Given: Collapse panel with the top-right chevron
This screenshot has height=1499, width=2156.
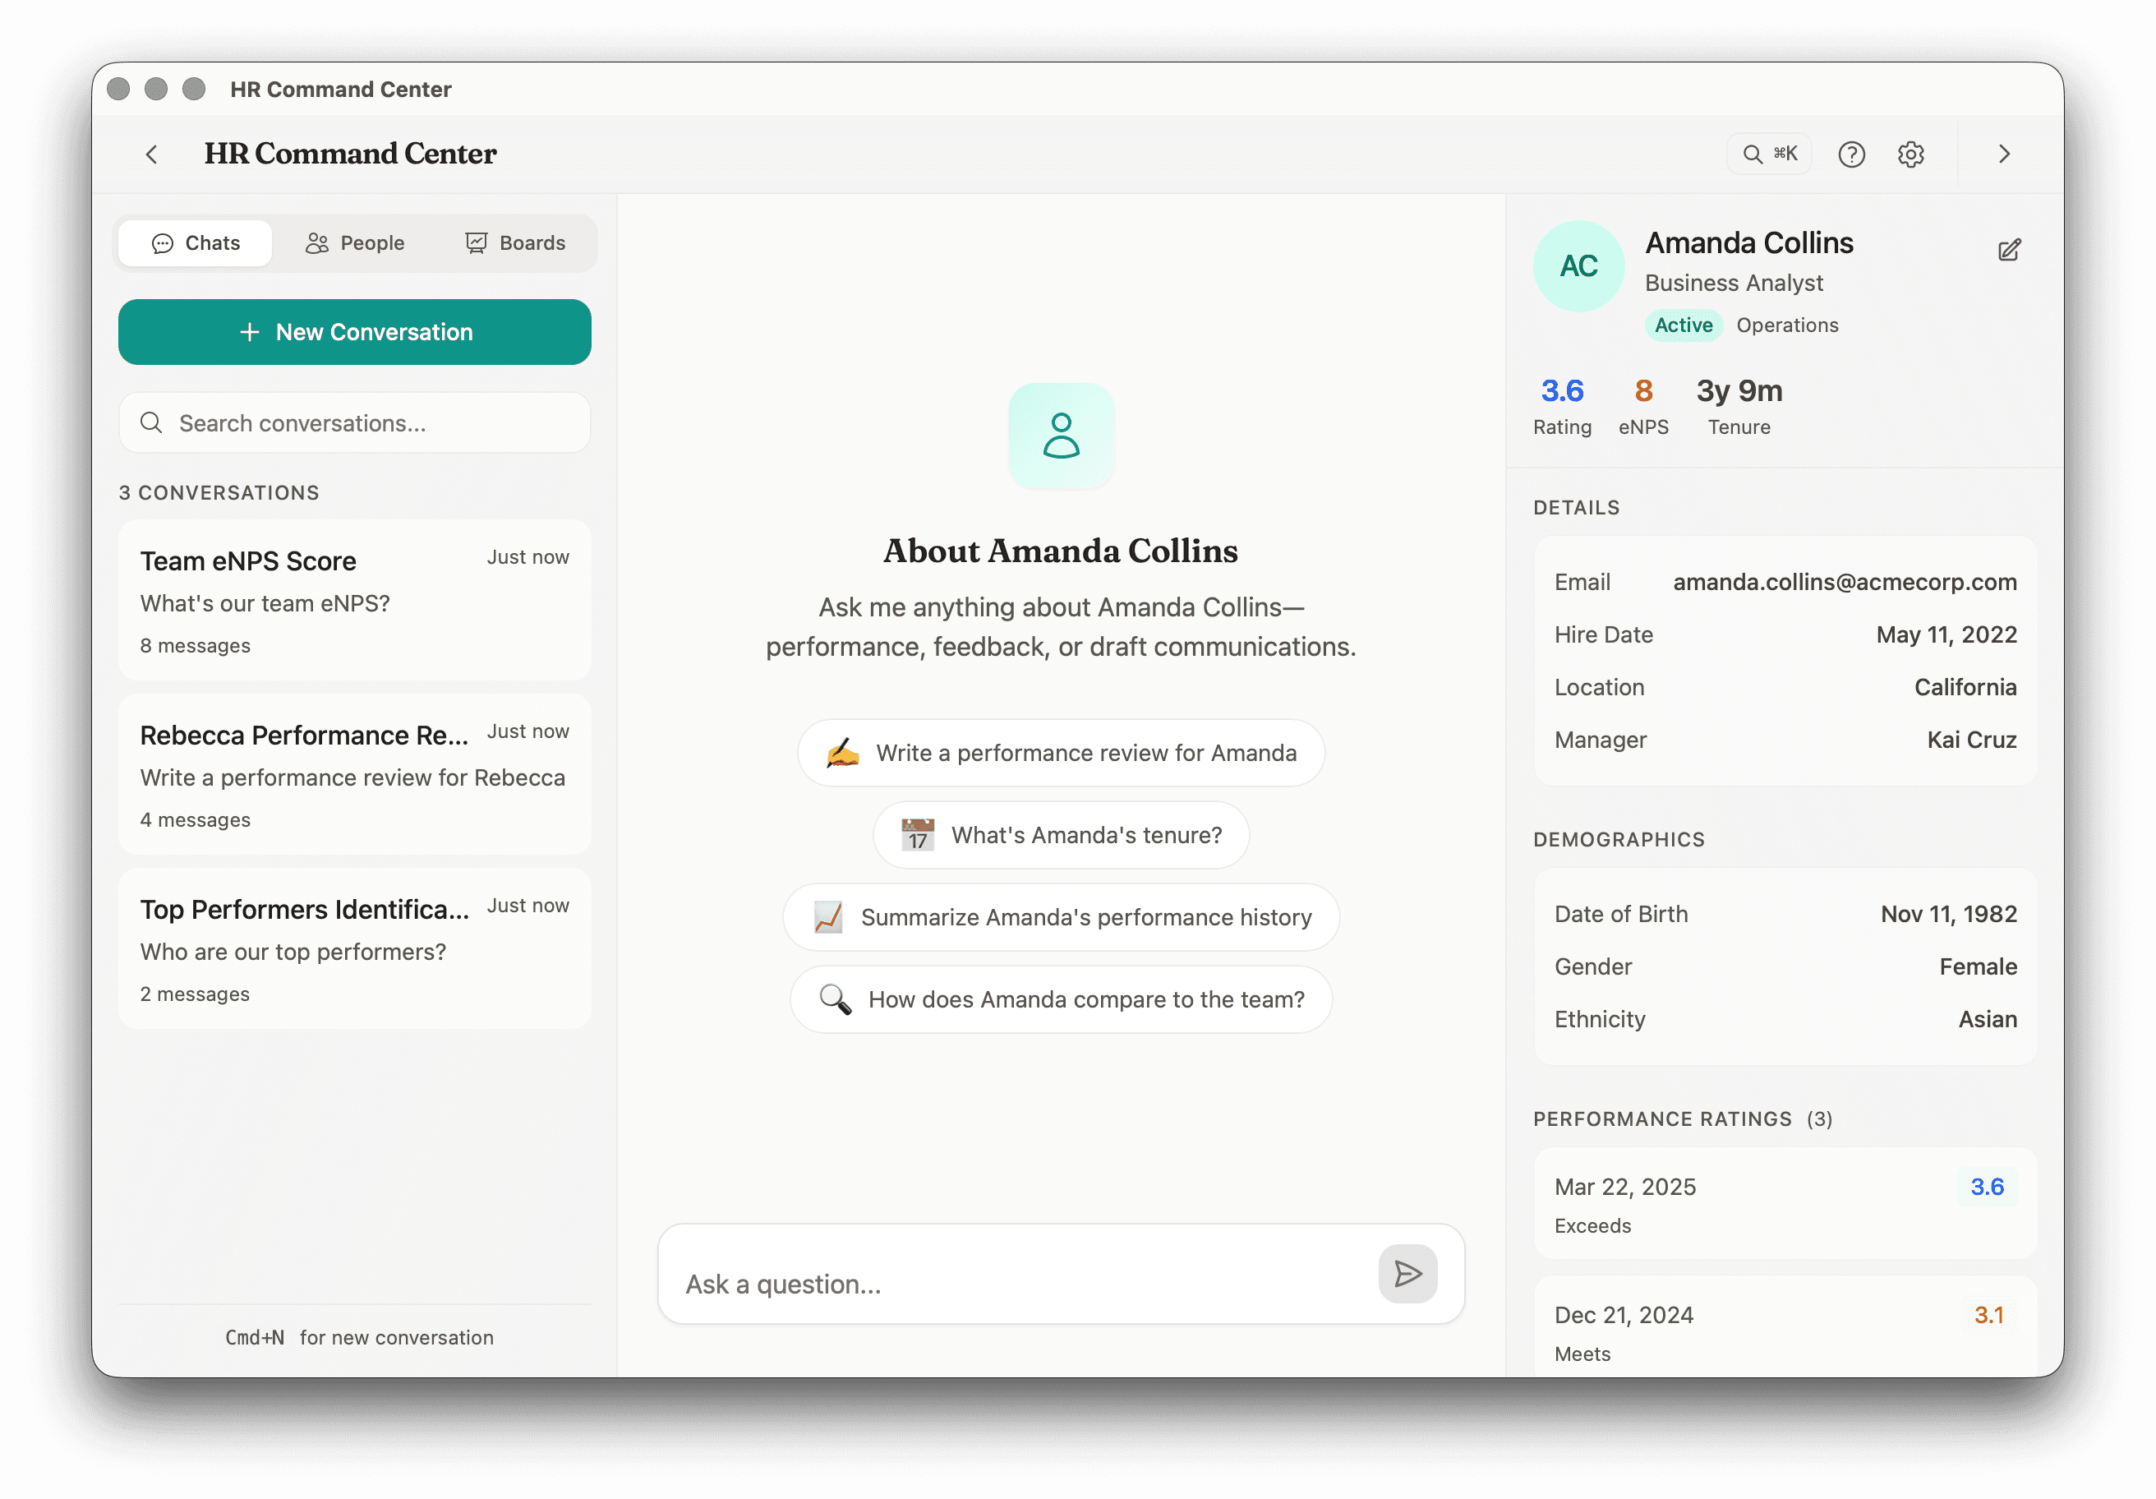Looking at the screenshot, I should click(2004, 153).
